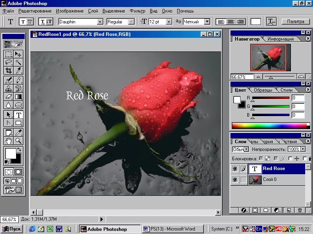Select the Slice tool

[x=18, y=71]
